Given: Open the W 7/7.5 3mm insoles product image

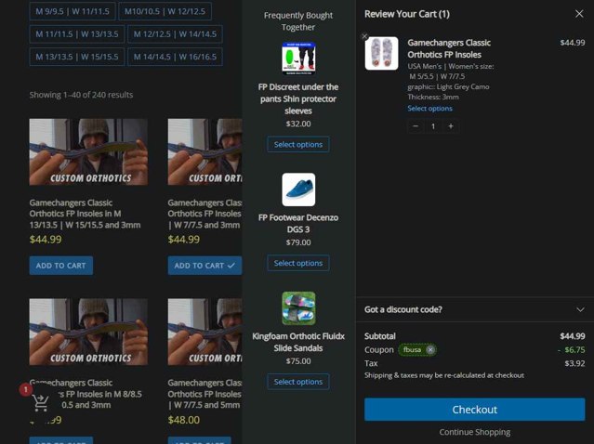Looking at the screenshot, I should [205, 151].
